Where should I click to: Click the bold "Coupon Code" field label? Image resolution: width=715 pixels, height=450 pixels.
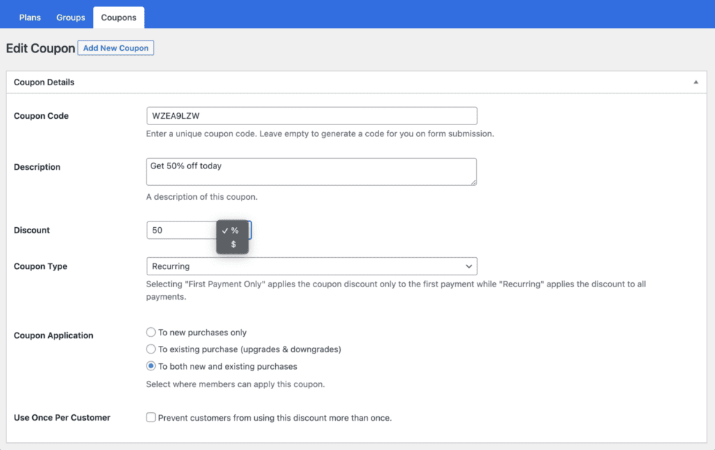pos(41,116)
